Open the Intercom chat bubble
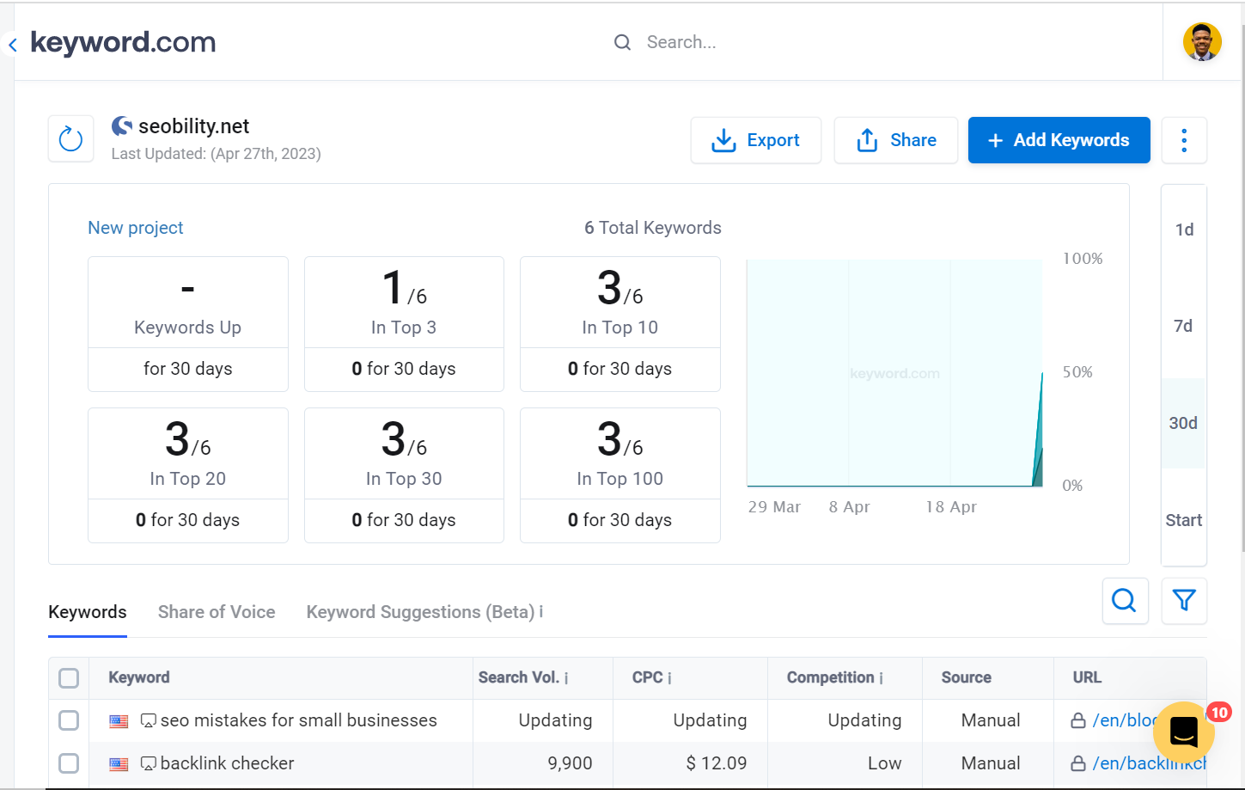1245x790 pixels. tap(1183, 732)
